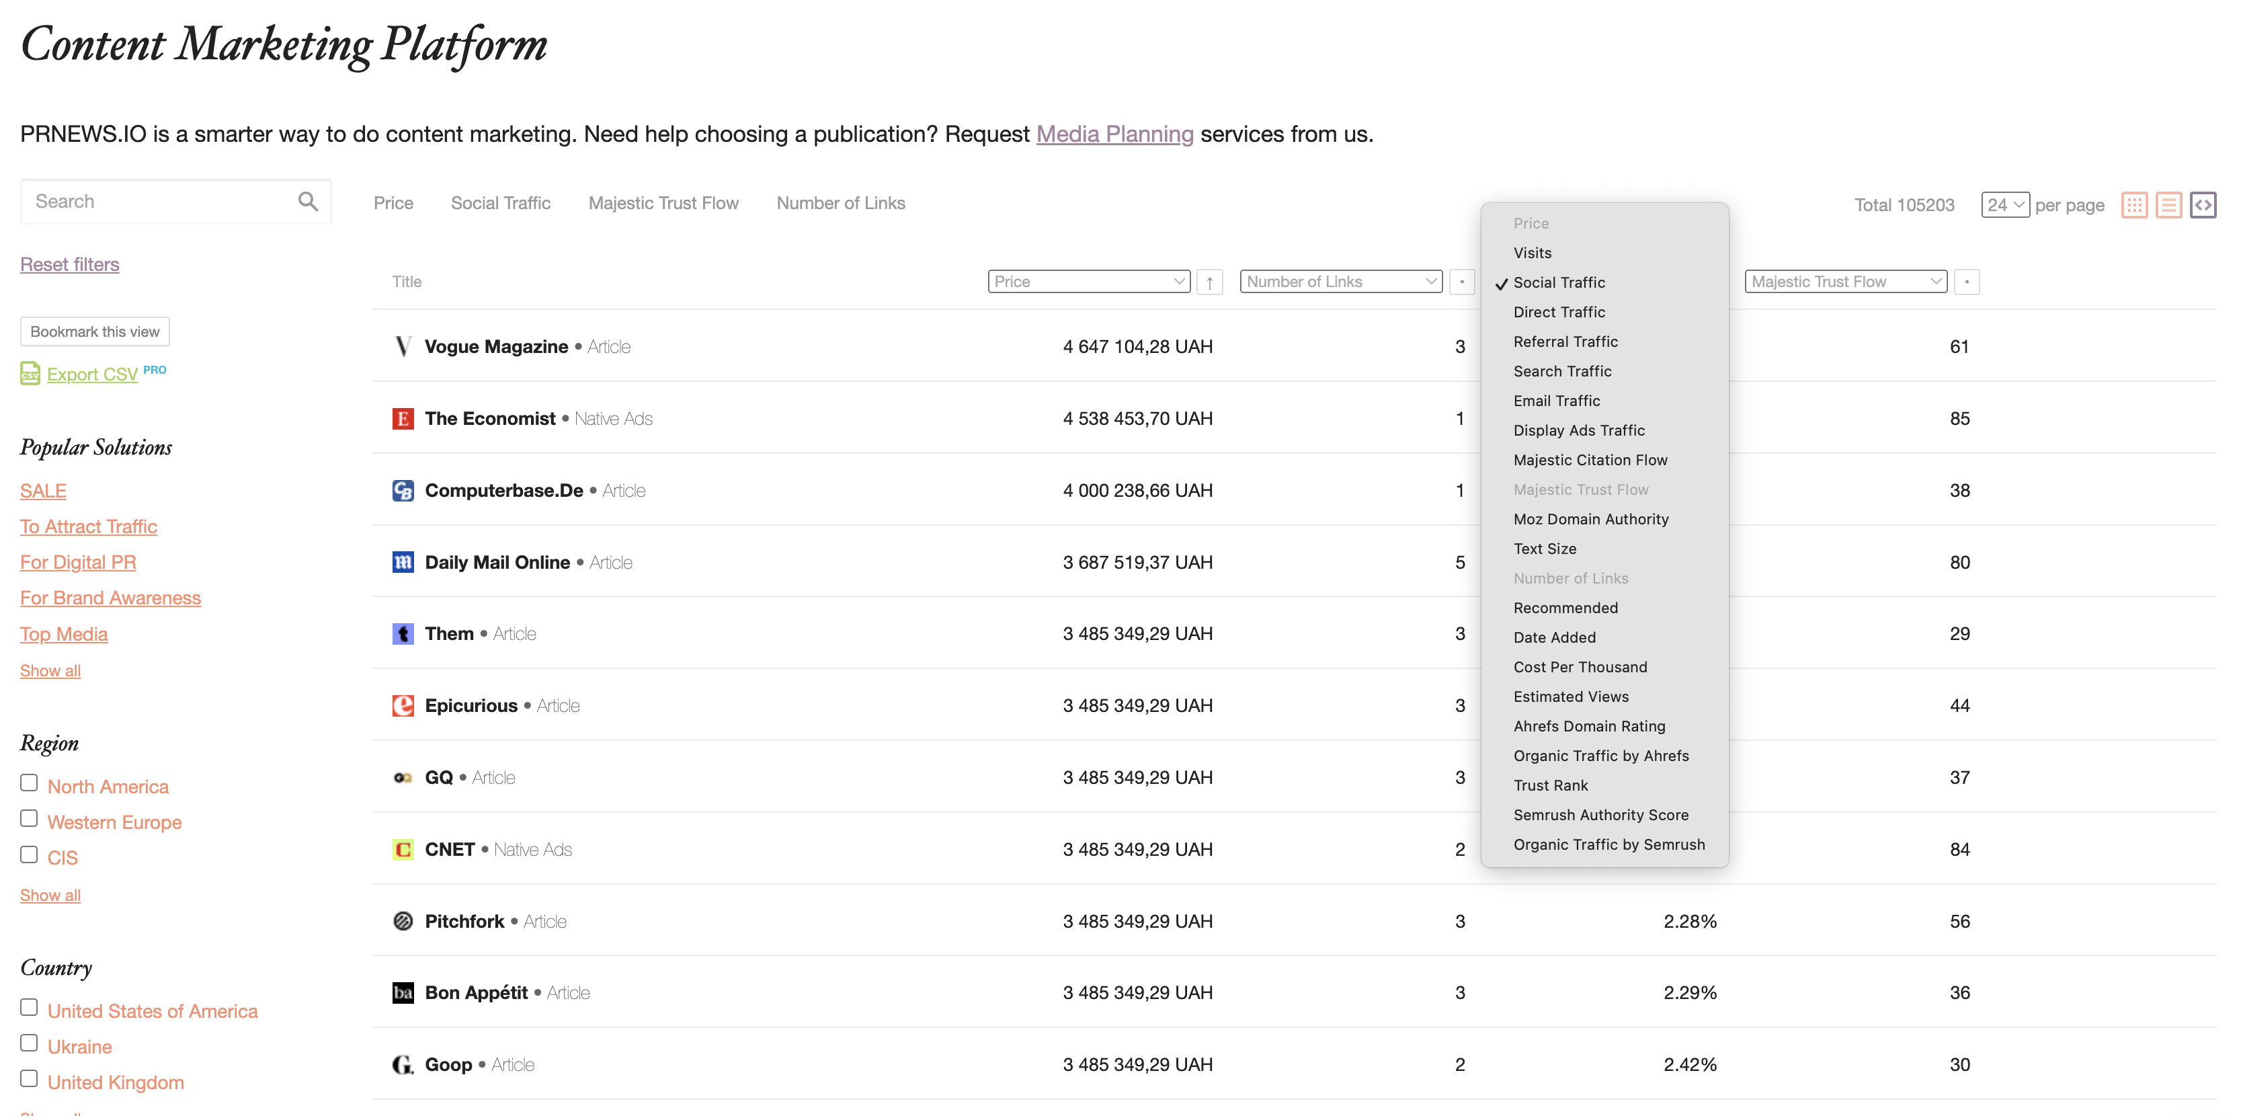Click the Price filter tab
Viewport: 2241px width, 1116px height.
pyautogui.click(x=393, y=204)
